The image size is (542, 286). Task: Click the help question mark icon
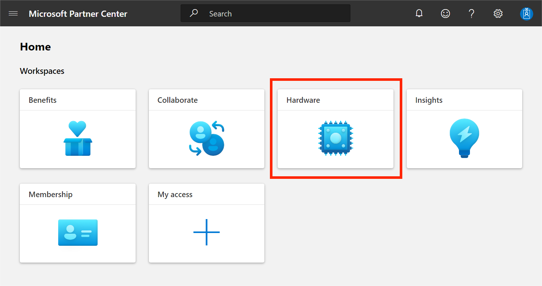pos(471,14)
